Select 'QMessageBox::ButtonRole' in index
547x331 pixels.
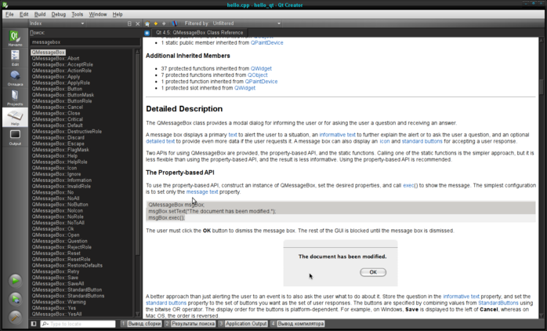coord(62,101)
